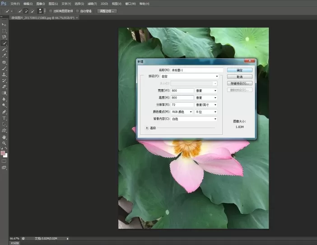Screen dimensions: 317x245
Task: Enable 对所有图层取样 checkbox
Action: click(51, 11)
